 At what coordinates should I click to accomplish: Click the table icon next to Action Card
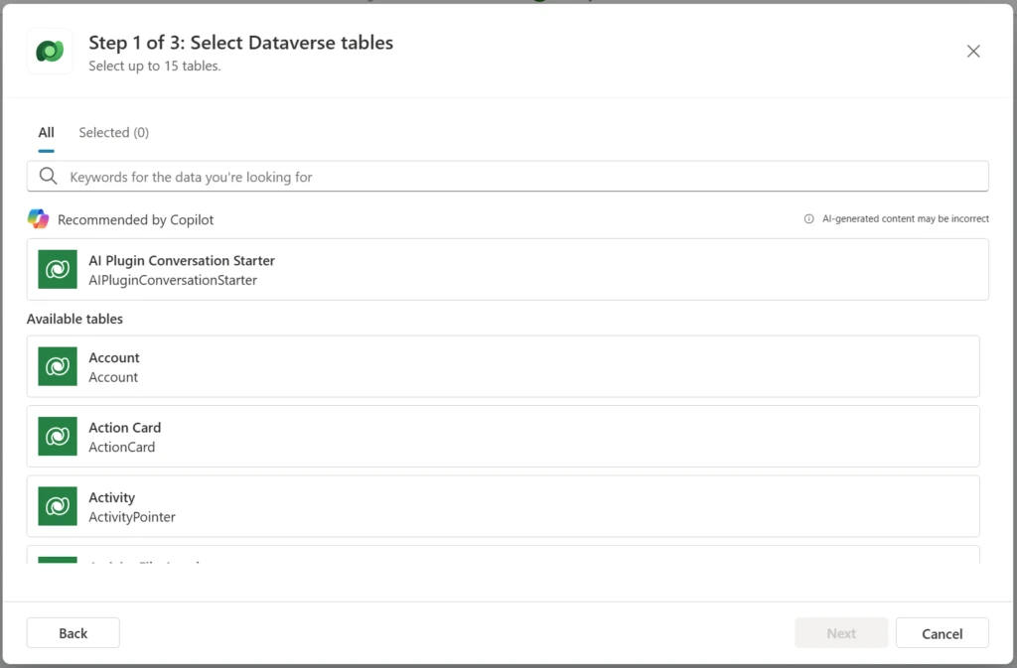pyautogui.click(x=57, y=436)
